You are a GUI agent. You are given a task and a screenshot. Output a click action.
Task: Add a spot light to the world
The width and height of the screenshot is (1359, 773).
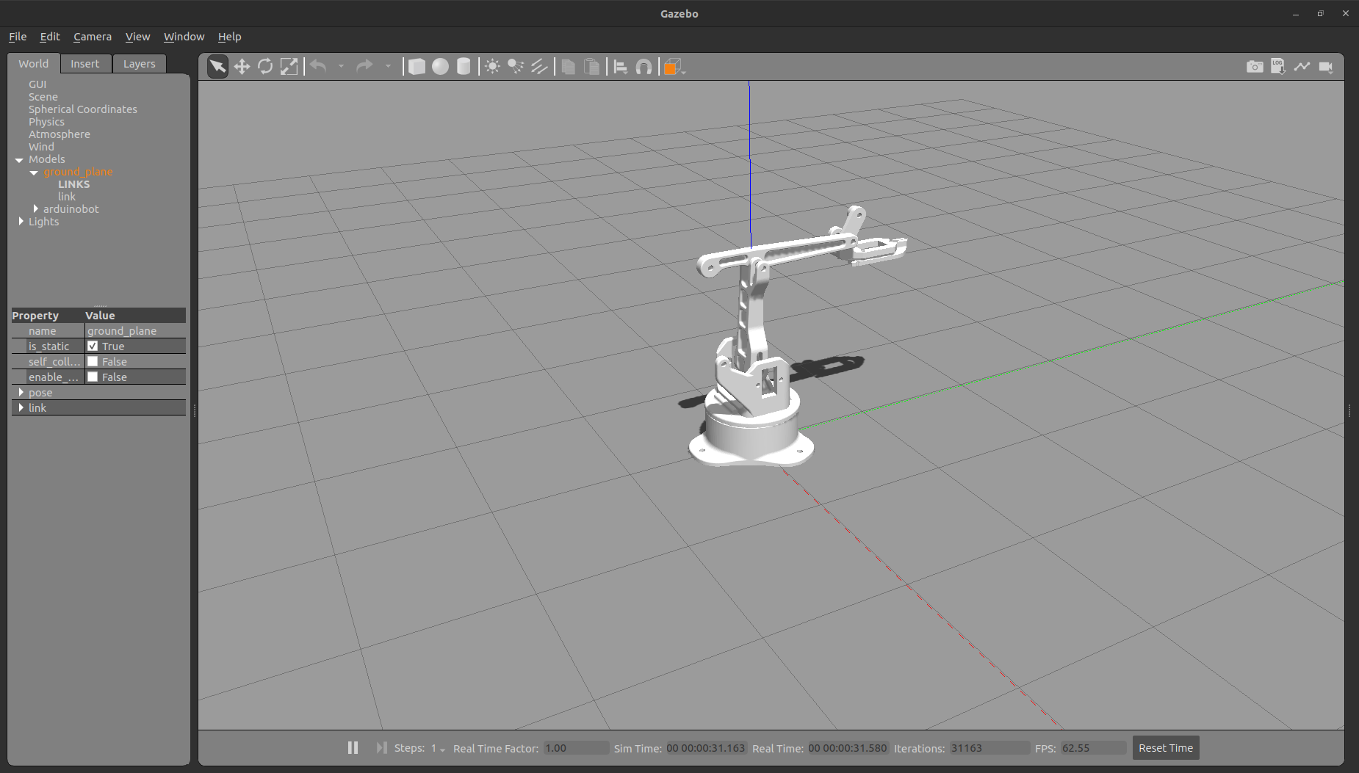[516, 66]
